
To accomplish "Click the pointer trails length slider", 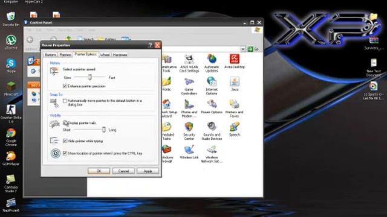I will pyautogui.click(x=104, y=130).
